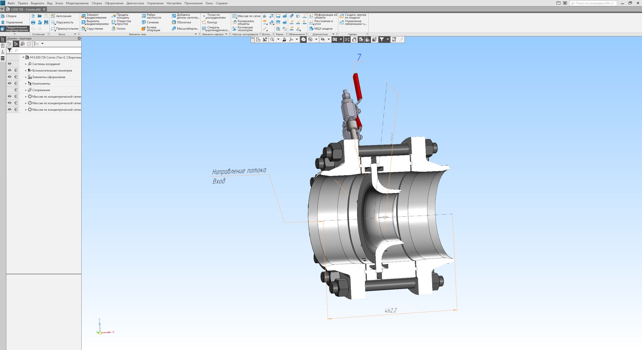Select the Extrude element tool
642x350 pixels.
[x=94, y=16]
